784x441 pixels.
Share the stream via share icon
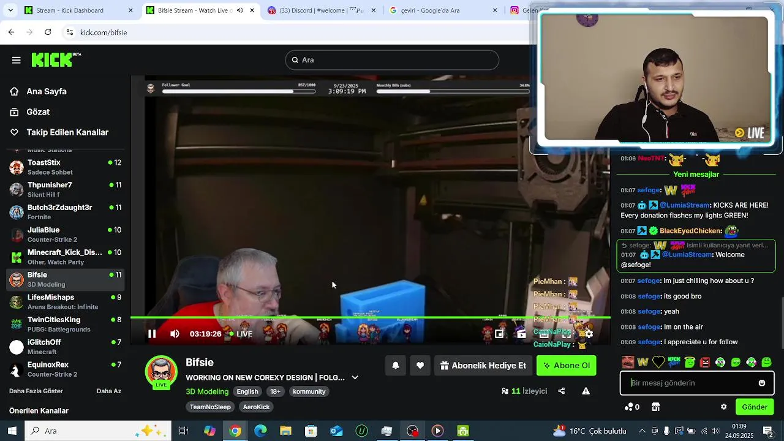pyautogui.click(x=562, y=391)
